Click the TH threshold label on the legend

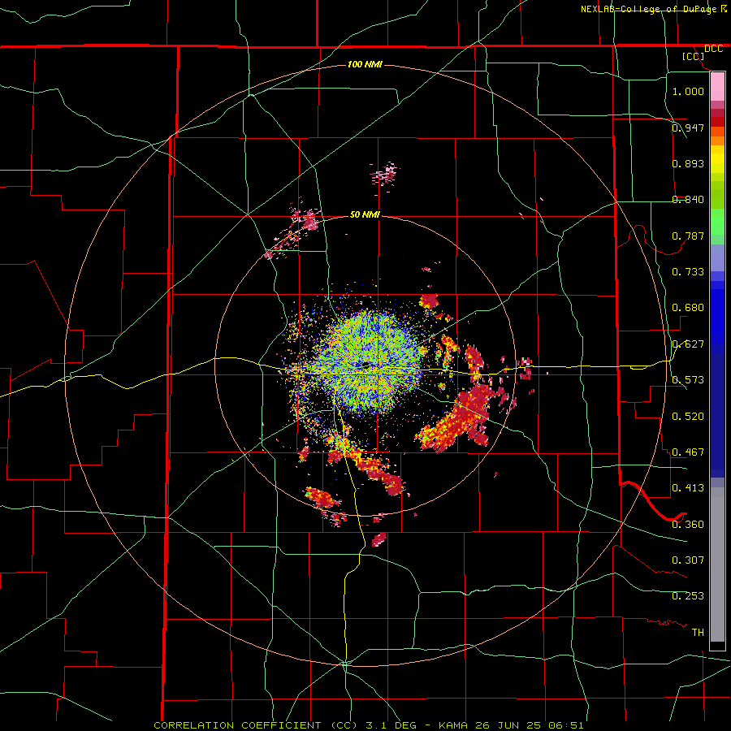click(698, 633)
